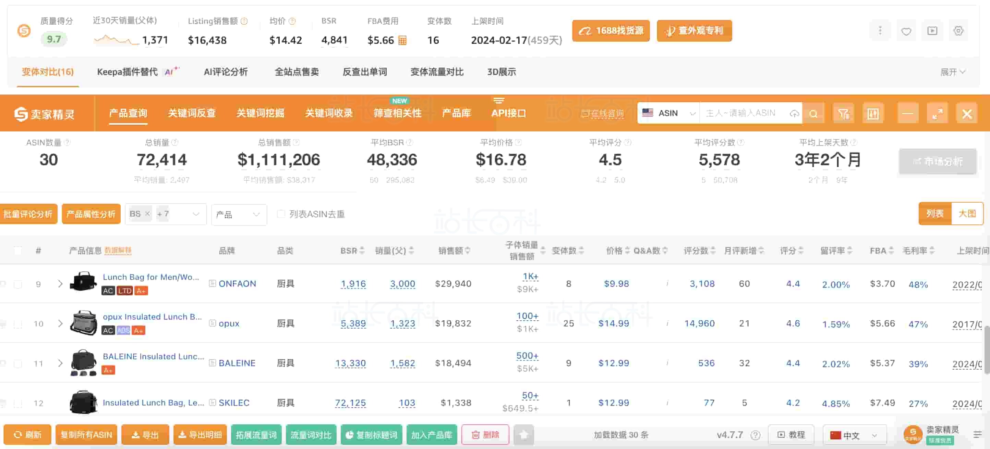Screen dimensions: 990x449
Task: Click the Q&A info icon in ONFAON row
Action: pyautogui.click(x=667, y=283)
